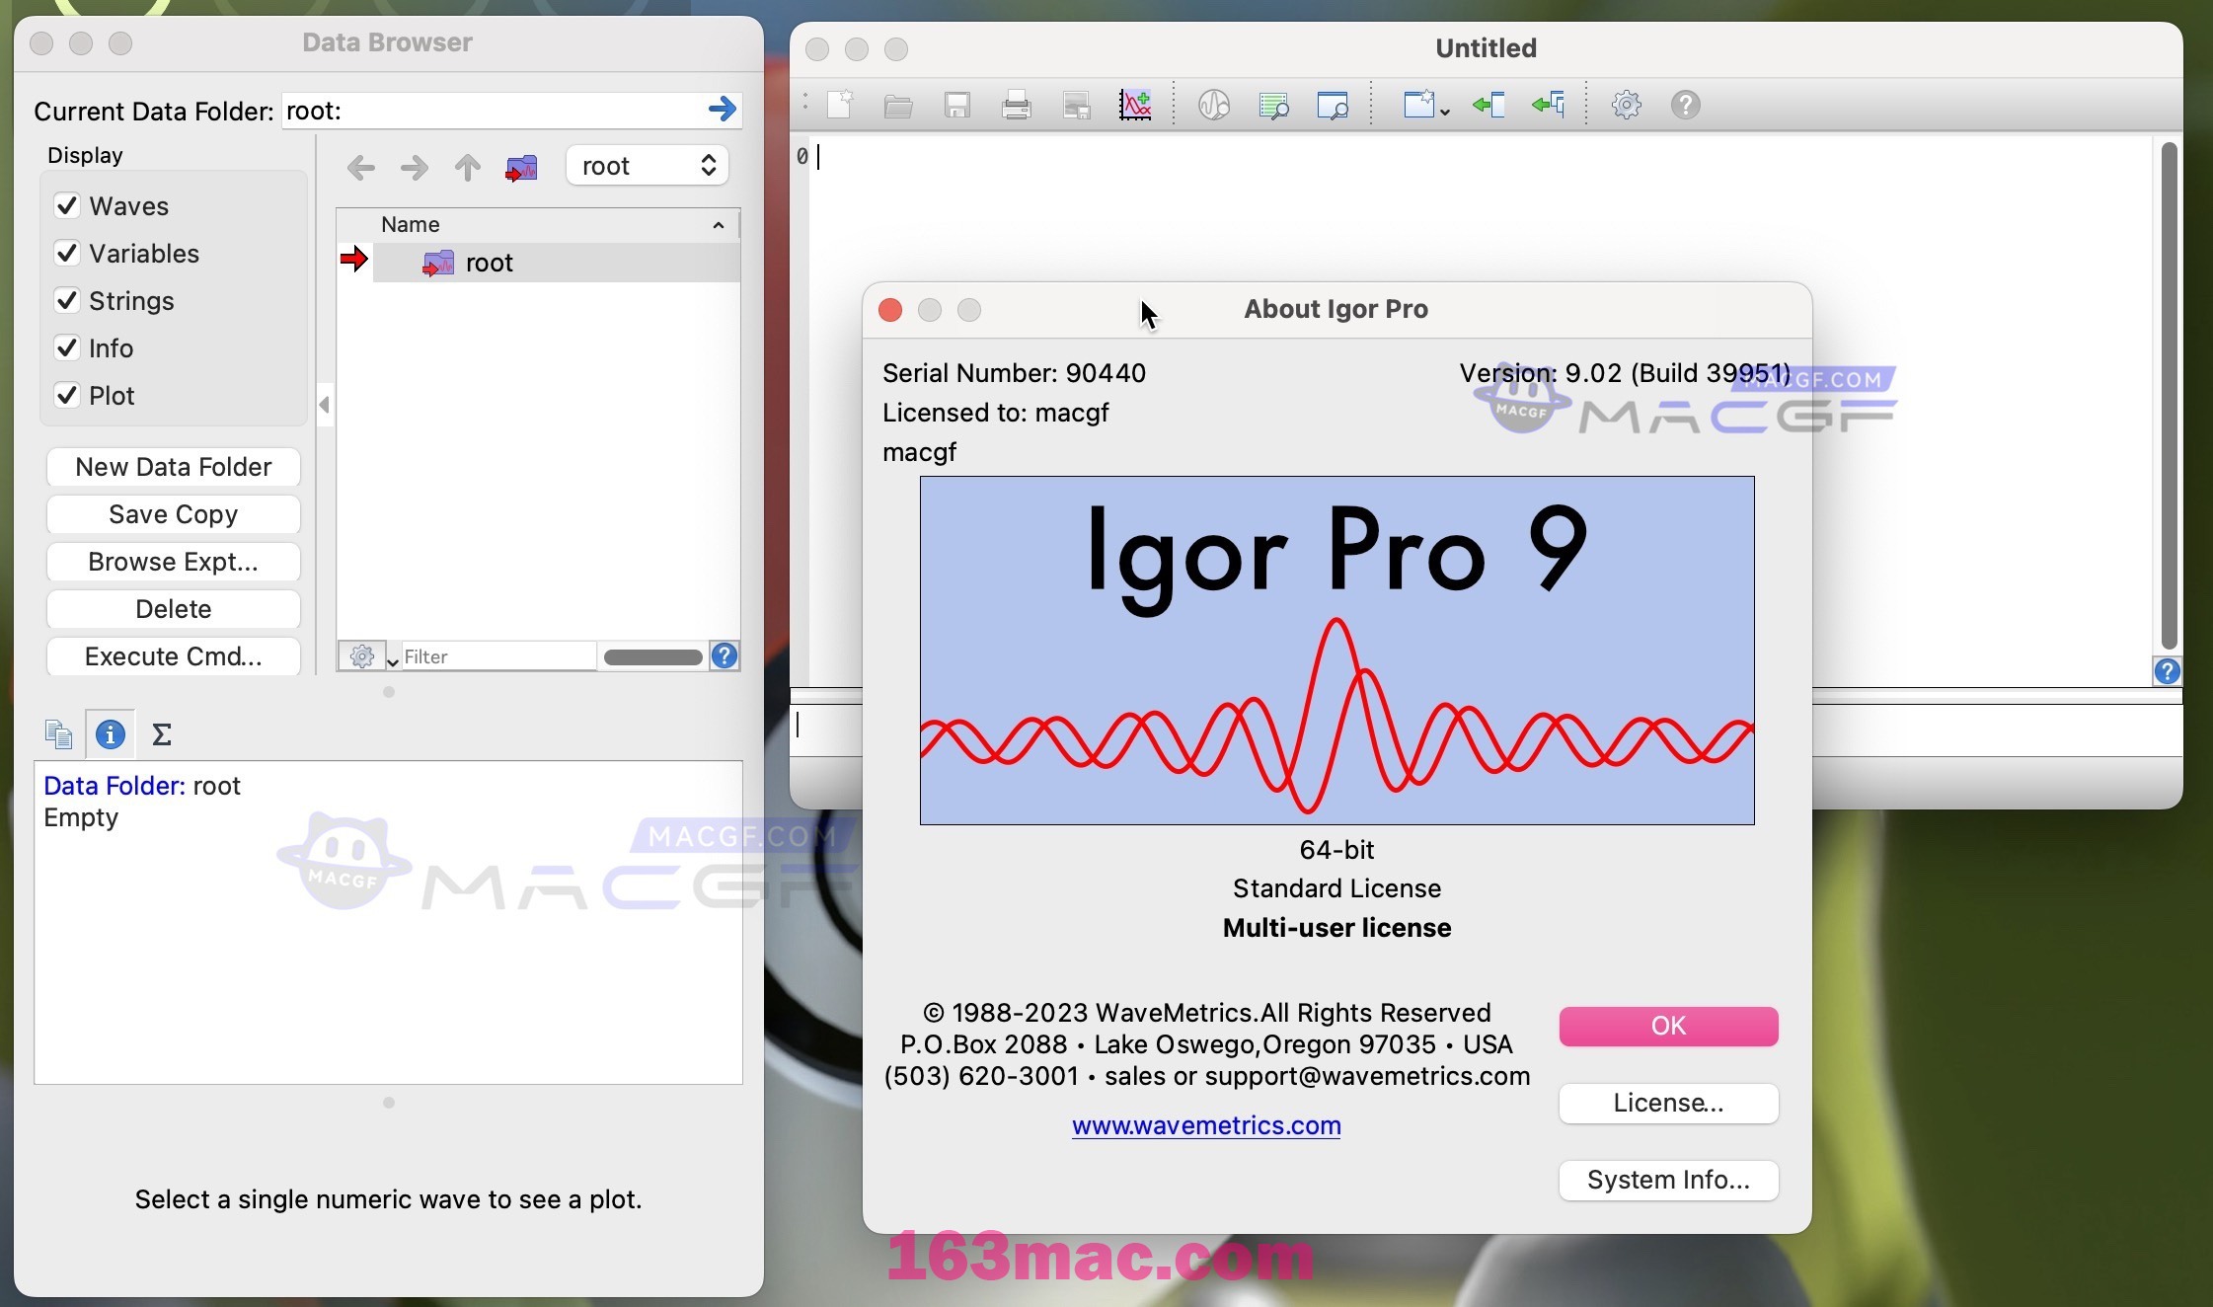
Task: Open settings gear in Untitled toolbar
Action: coord(1627,105)
